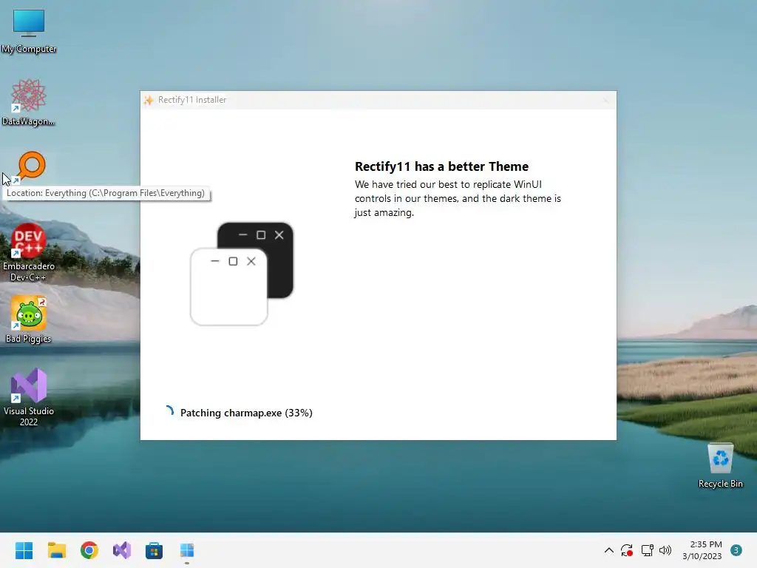Select the Recycle Bin desktop icon
This screenshot has width=757, height=568.
pos(720,464)
